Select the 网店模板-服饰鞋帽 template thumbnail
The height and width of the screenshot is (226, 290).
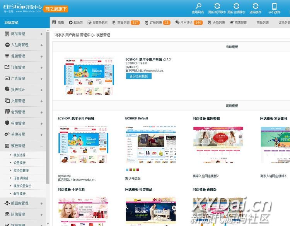218,144
